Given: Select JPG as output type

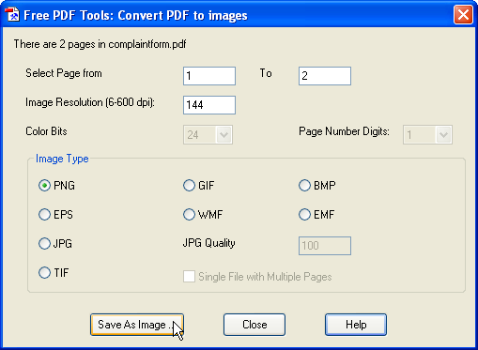Looking at the screenshot, I should coord(44,243).
